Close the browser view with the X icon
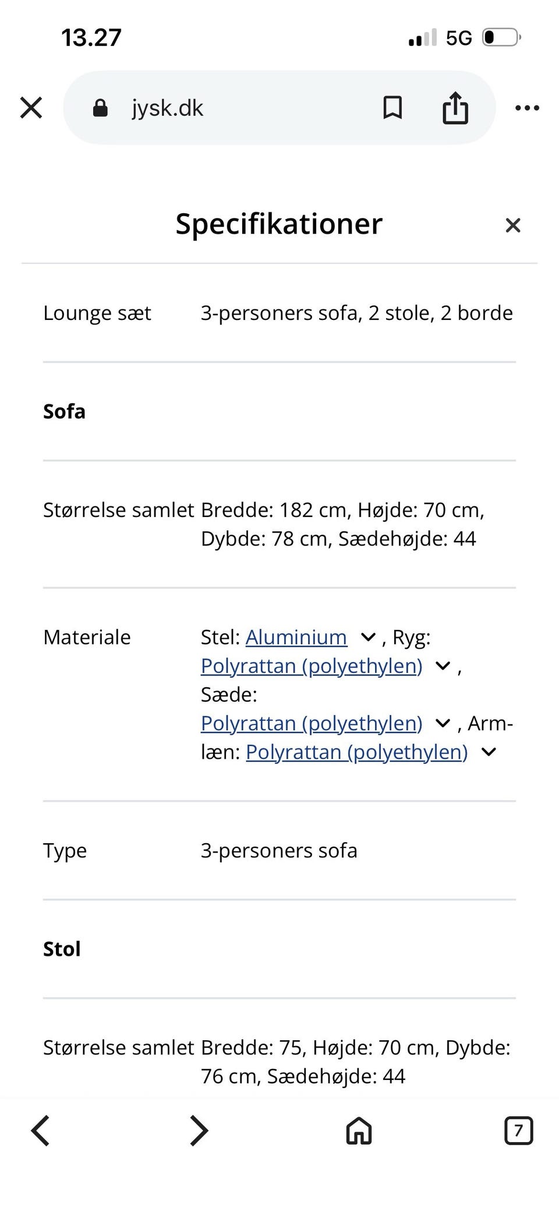Image resolution: width=559 pixels, height=1211 pixels. click(31, 107)
